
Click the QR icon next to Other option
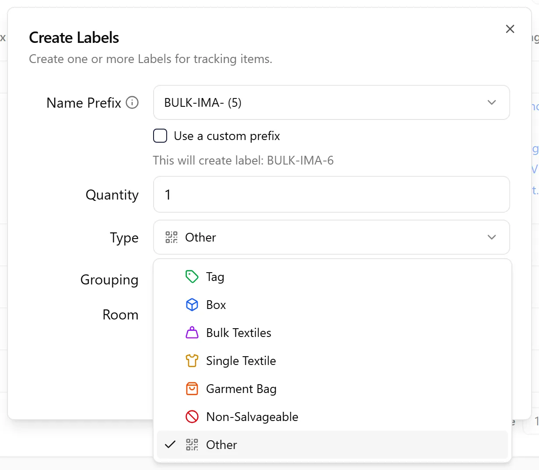pos(192,445)
